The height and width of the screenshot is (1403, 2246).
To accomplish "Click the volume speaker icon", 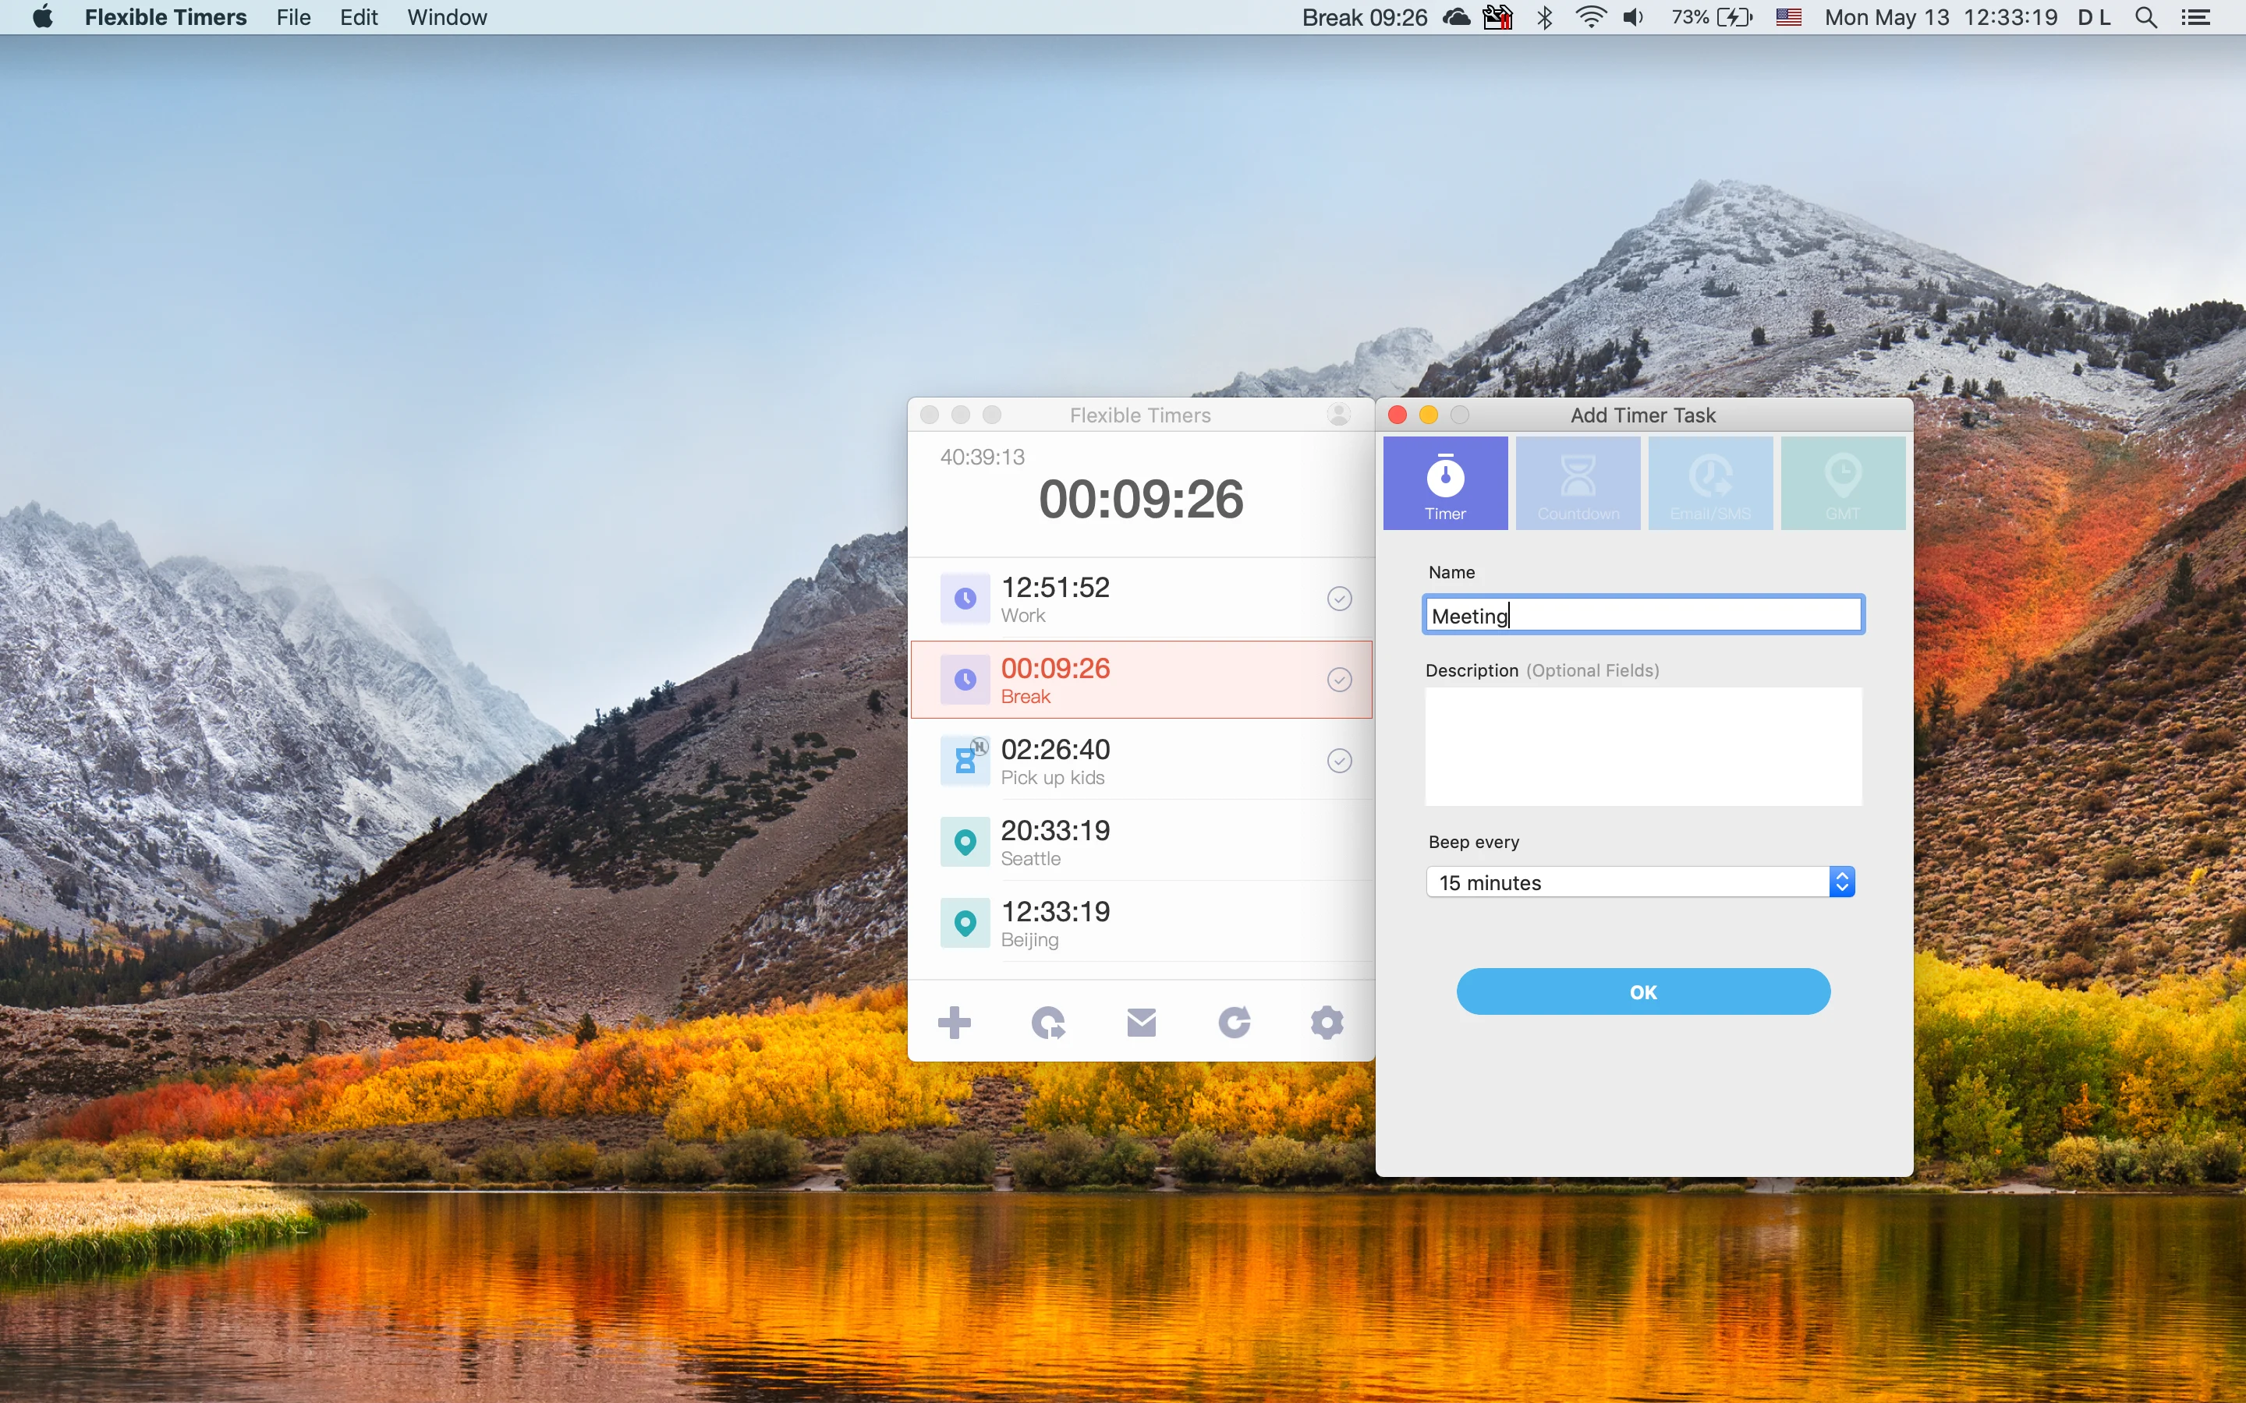I will pyautogui.click(x=1634, y=18).
